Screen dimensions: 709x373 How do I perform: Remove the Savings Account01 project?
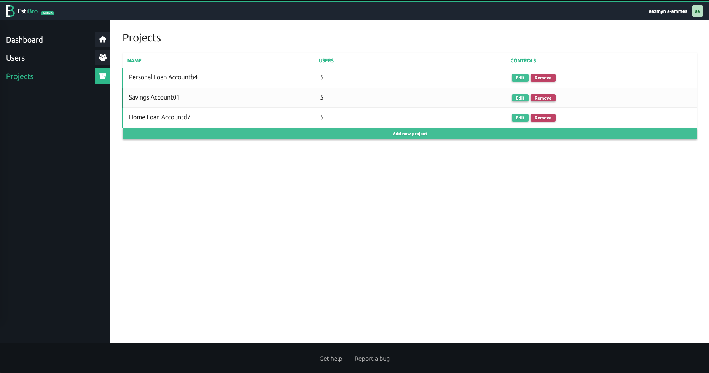(x=543, y=98)
